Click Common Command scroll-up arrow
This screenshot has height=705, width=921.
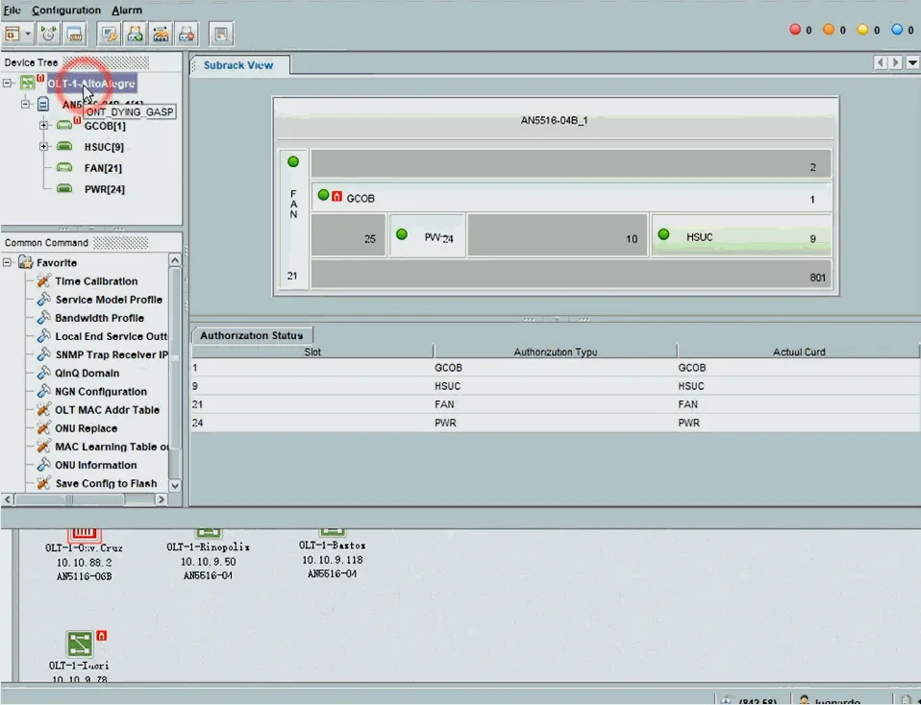pos(174,260)
